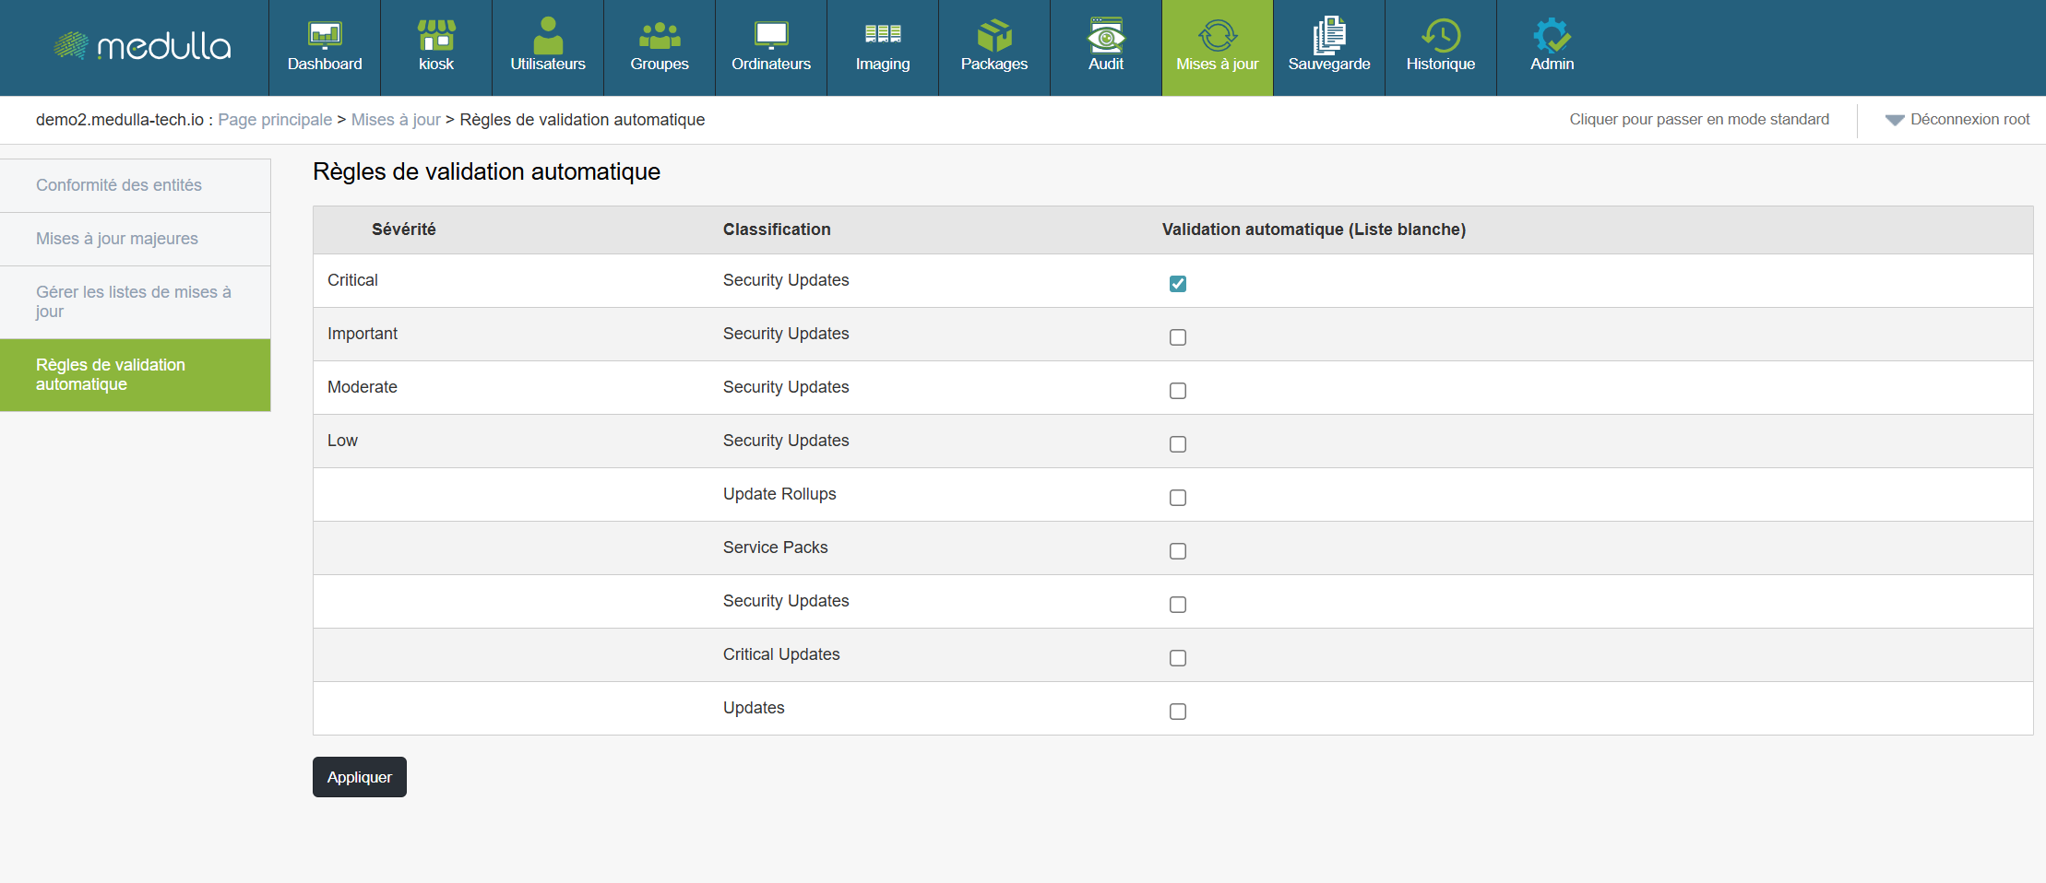This screenshot has width=2046, height=883.
Task: Expand the Déconnexion root dropdown arrow
Action: click(1895, 120)
